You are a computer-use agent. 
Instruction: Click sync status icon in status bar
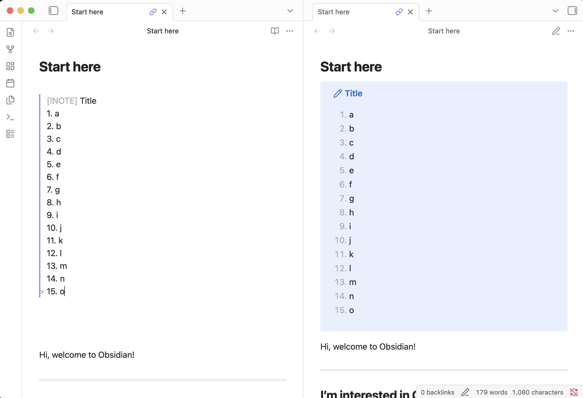pyautogui.click(x=574, y=392)
